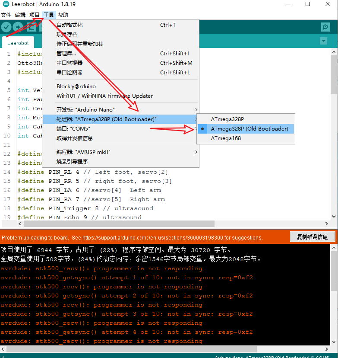This screenshot has height=358, width=338.
Task: Open the sketch tab dropdown arrow
Action: (x=323, y=41)
